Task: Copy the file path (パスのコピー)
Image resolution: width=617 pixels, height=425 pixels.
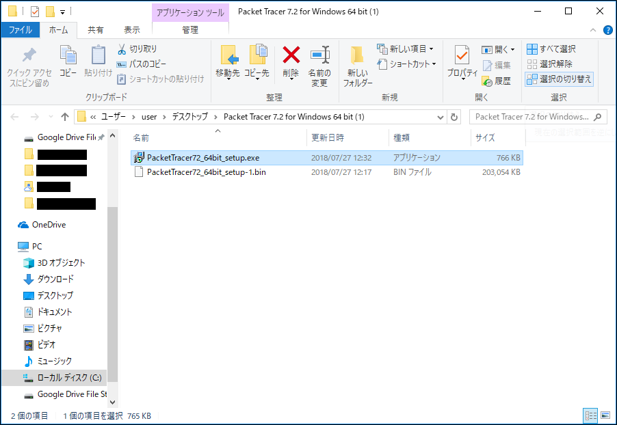Action: click(142, 64)
